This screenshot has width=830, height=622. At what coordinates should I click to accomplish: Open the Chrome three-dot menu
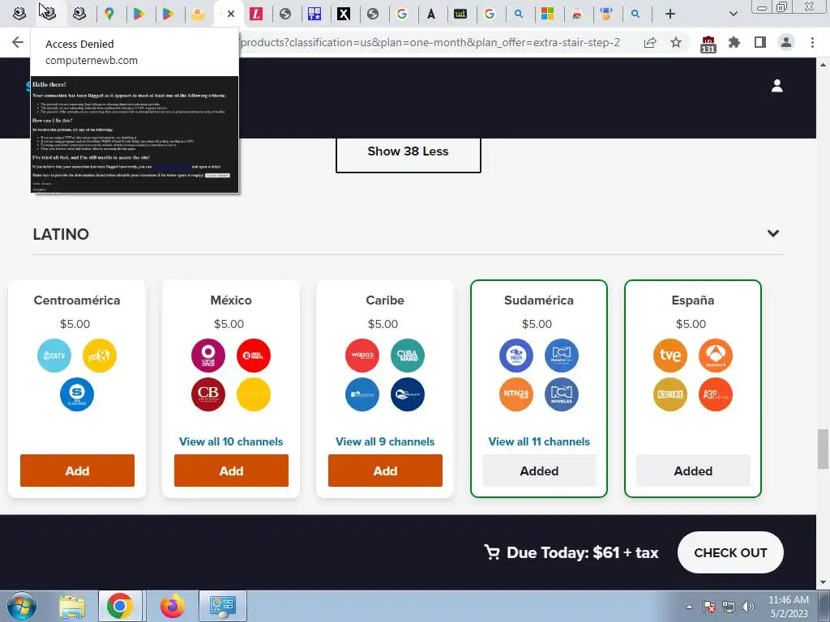point(812,42)
